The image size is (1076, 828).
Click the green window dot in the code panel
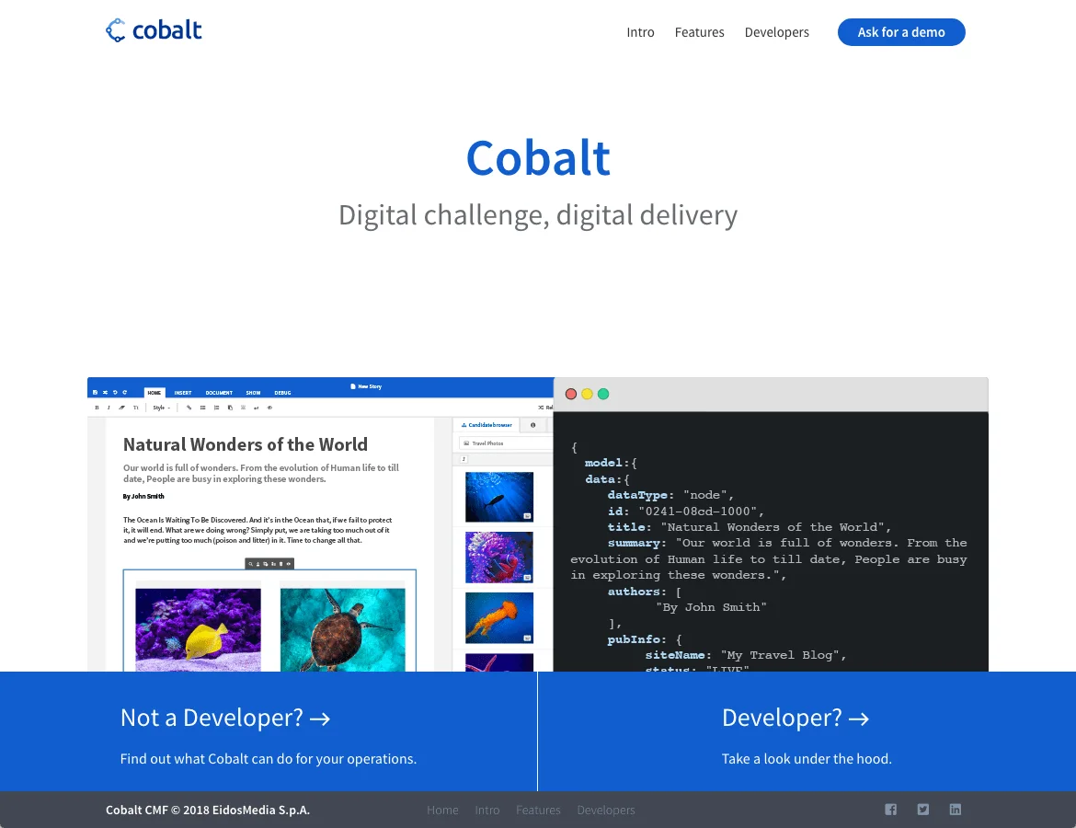603,394
